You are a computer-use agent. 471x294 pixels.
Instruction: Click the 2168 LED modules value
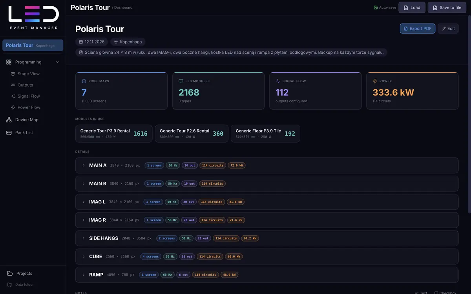(x=189, y=93)
